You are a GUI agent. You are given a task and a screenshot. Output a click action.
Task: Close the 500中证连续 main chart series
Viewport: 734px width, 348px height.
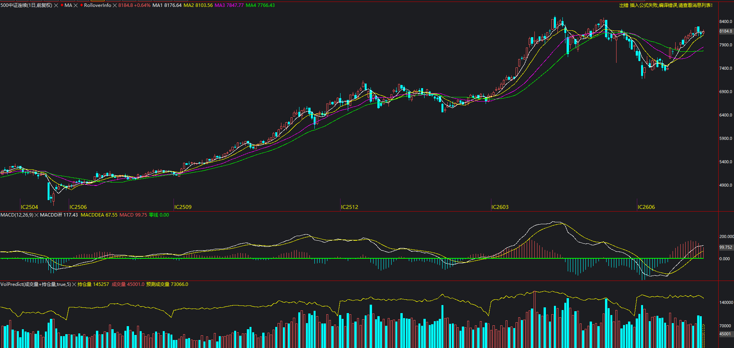click(56, 5)
